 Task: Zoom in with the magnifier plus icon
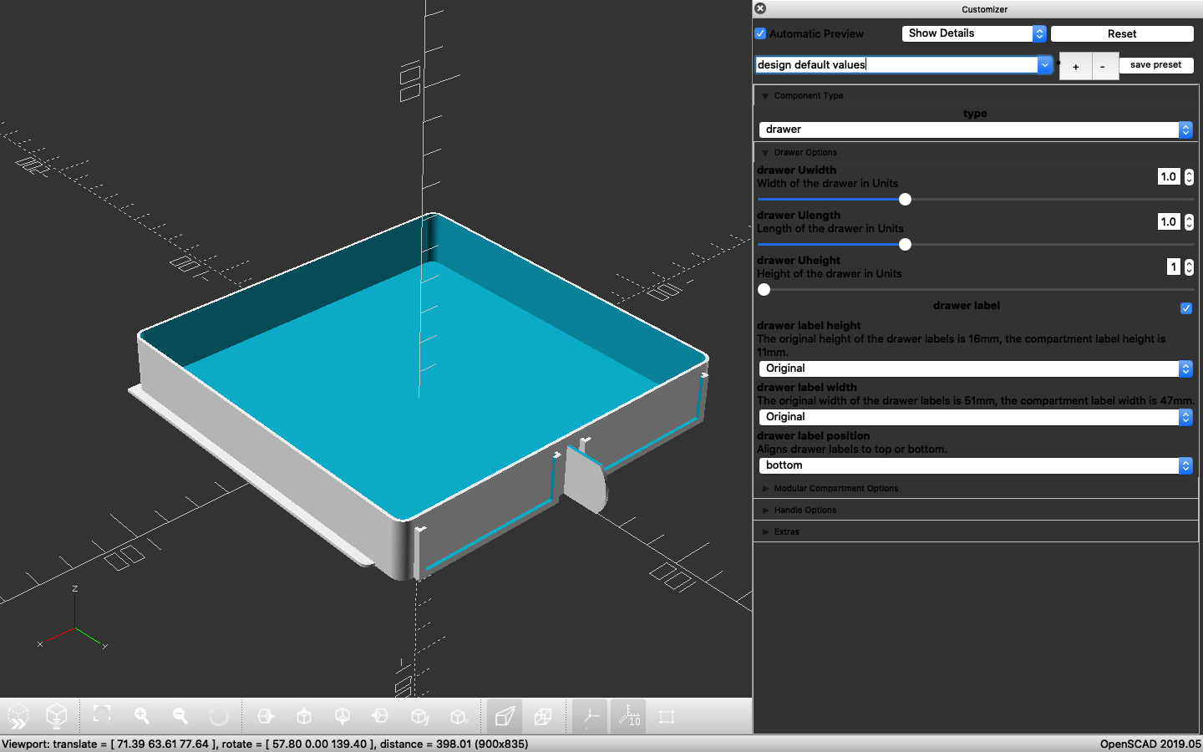[x=141, y=716]
